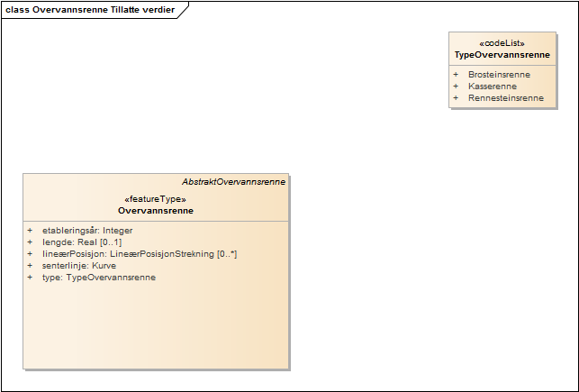Click the plus icon beside lengde attribute
Image resolution: width=579 pixels, height=392 pixels.
click(30, 242)
